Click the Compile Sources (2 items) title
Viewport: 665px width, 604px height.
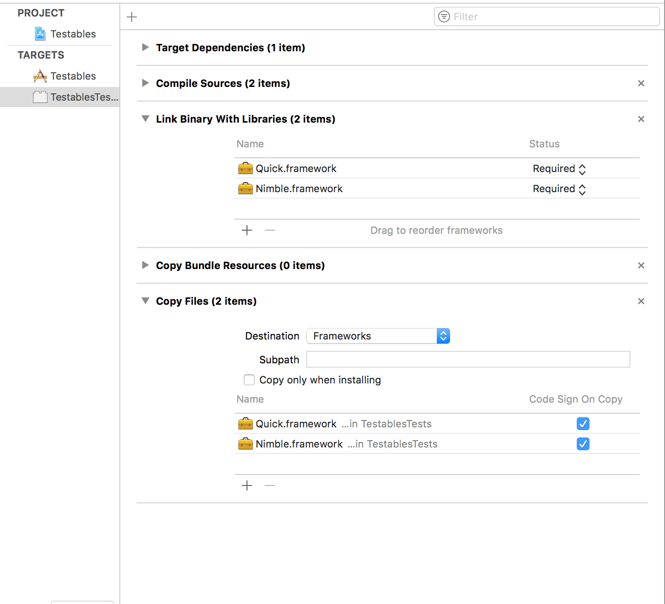click(223, 83)
